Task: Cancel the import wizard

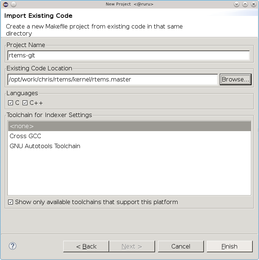Action: point(181,246)
